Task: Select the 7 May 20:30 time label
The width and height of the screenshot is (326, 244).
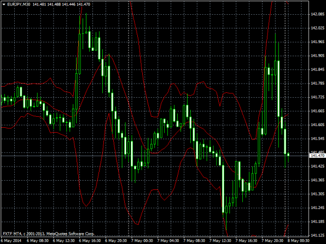Action: tap(272, 241)
